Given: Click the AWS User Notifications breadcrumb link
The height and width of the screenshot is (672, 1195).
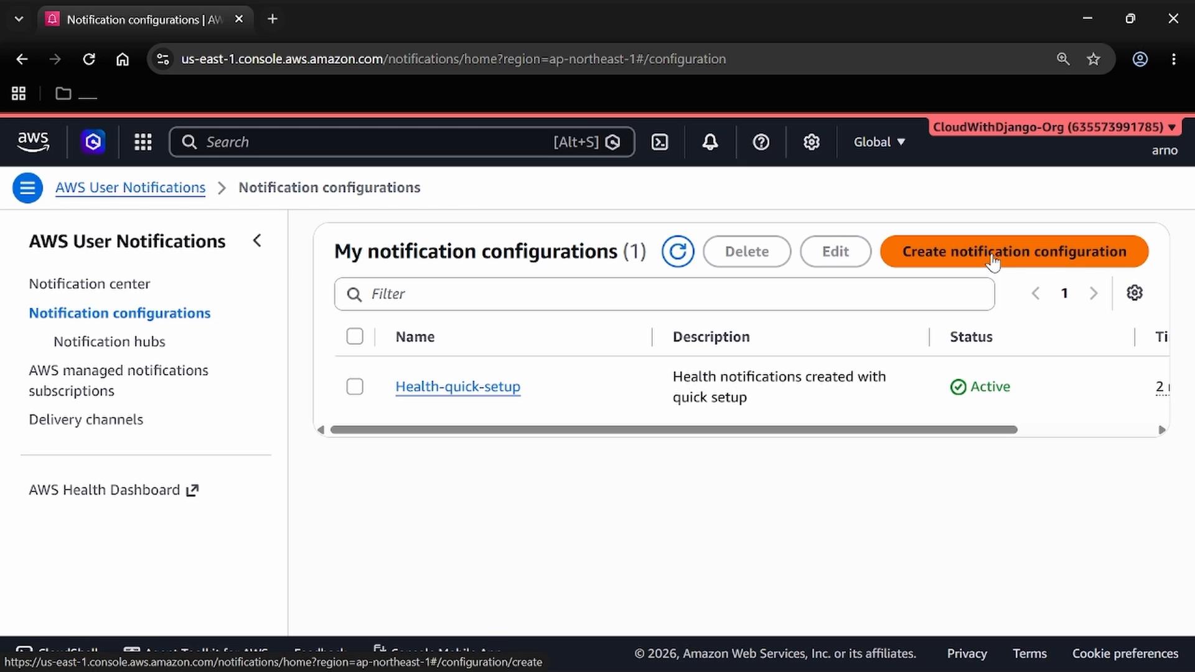Looking at the screenshot, I should pos(130,187).
